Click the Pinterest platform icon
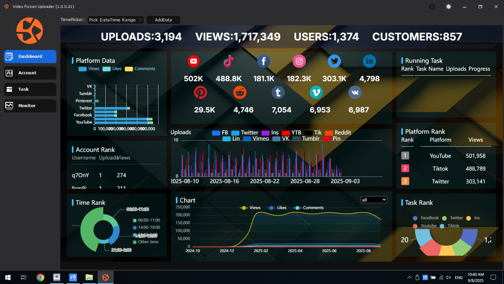Screen dimensions: 504x284 tap(200, 93)
